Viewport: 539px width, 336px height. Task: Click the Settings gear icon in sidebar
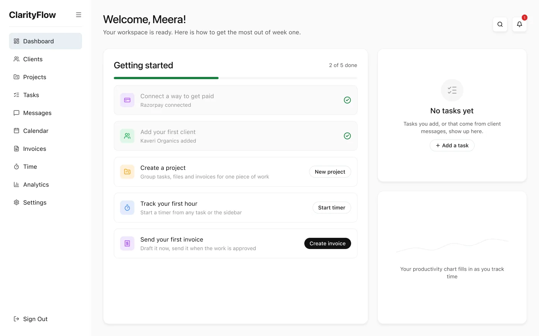tap(16, 202)
